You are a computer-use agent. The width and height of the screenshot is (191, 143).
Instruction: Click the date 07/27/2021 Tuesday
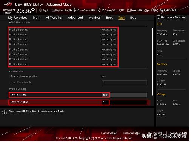click(x=9, y=11)
